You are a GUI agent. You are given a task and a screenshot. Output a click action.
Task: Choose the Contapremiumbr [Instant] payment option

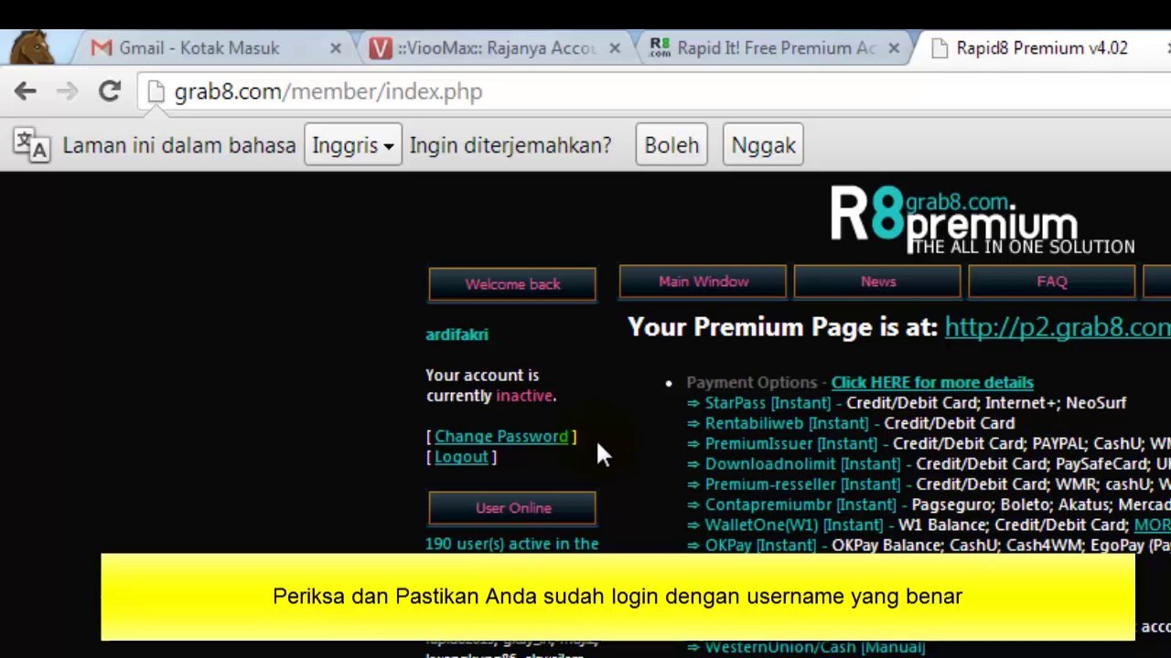[x=800, y=504]
